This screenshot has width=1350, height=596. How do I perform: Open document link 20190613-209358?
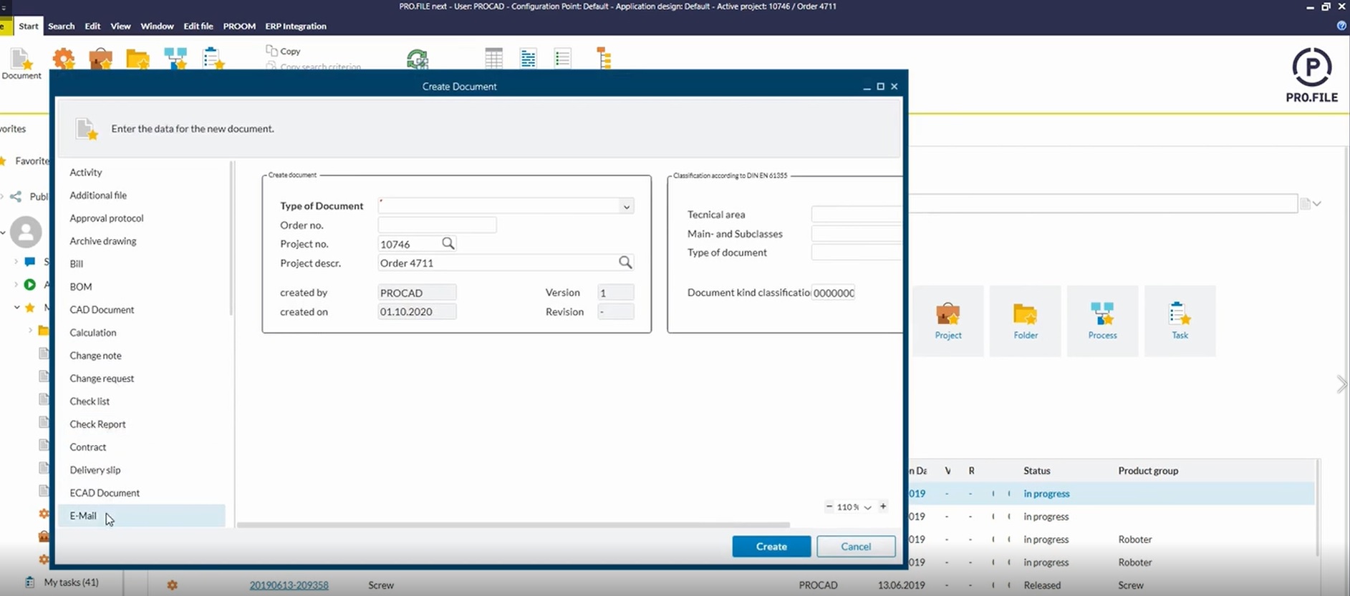[289, 585]
